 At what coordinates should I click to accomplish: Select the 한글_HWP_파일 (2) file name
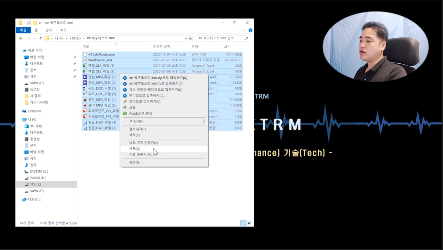click(x=102, y=128)
